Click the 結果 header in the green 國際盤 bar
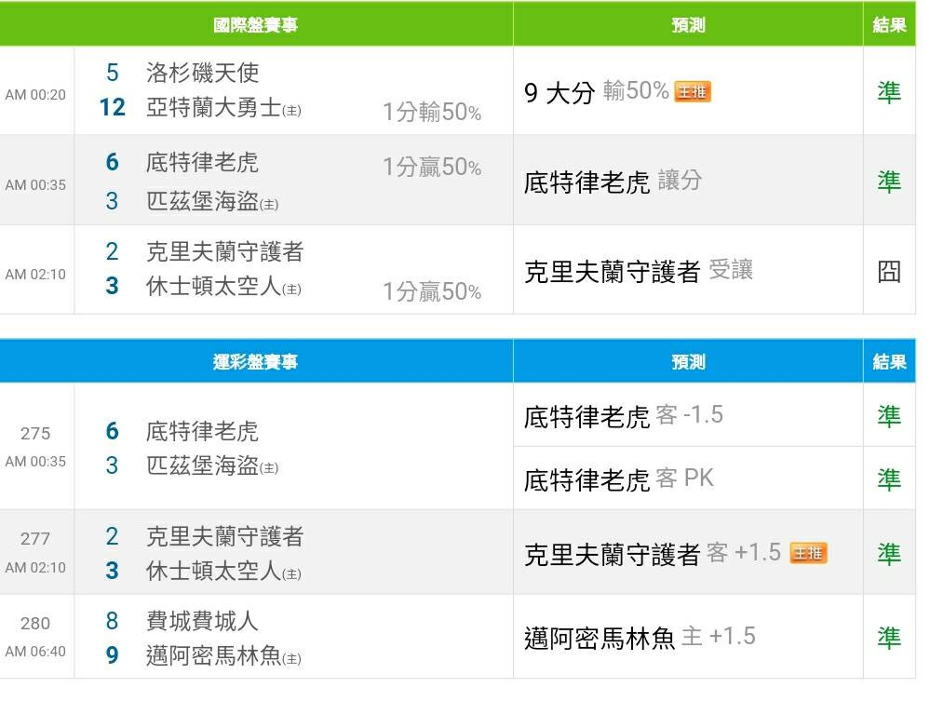 point(889,25)
